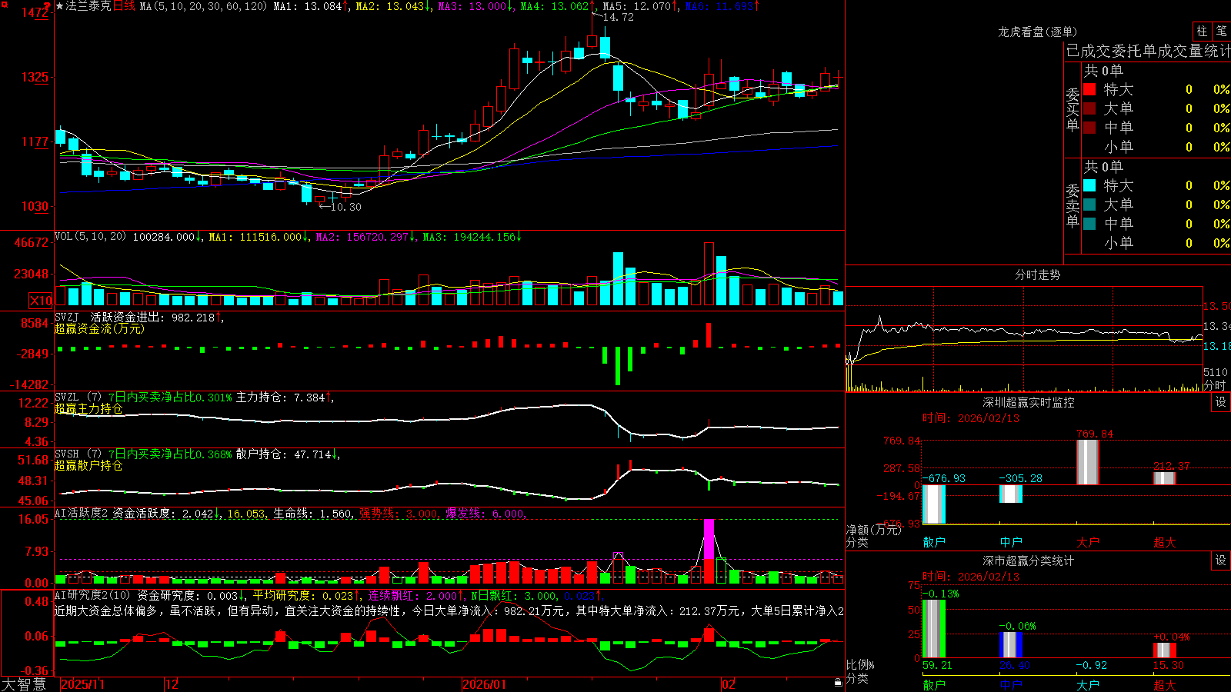This screenshot has height=692, width=1231.
Task: Select the 2026/01 timeline marker
Action: pyautogui.click(x=485, y=684)
